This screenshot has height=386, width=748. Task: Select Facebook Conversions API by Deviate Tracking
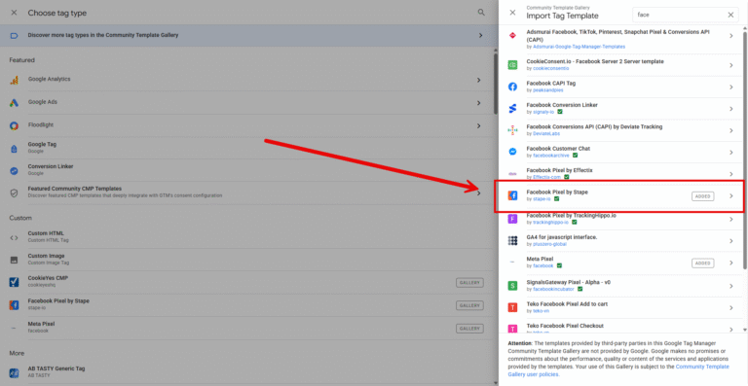click(621, 130)
